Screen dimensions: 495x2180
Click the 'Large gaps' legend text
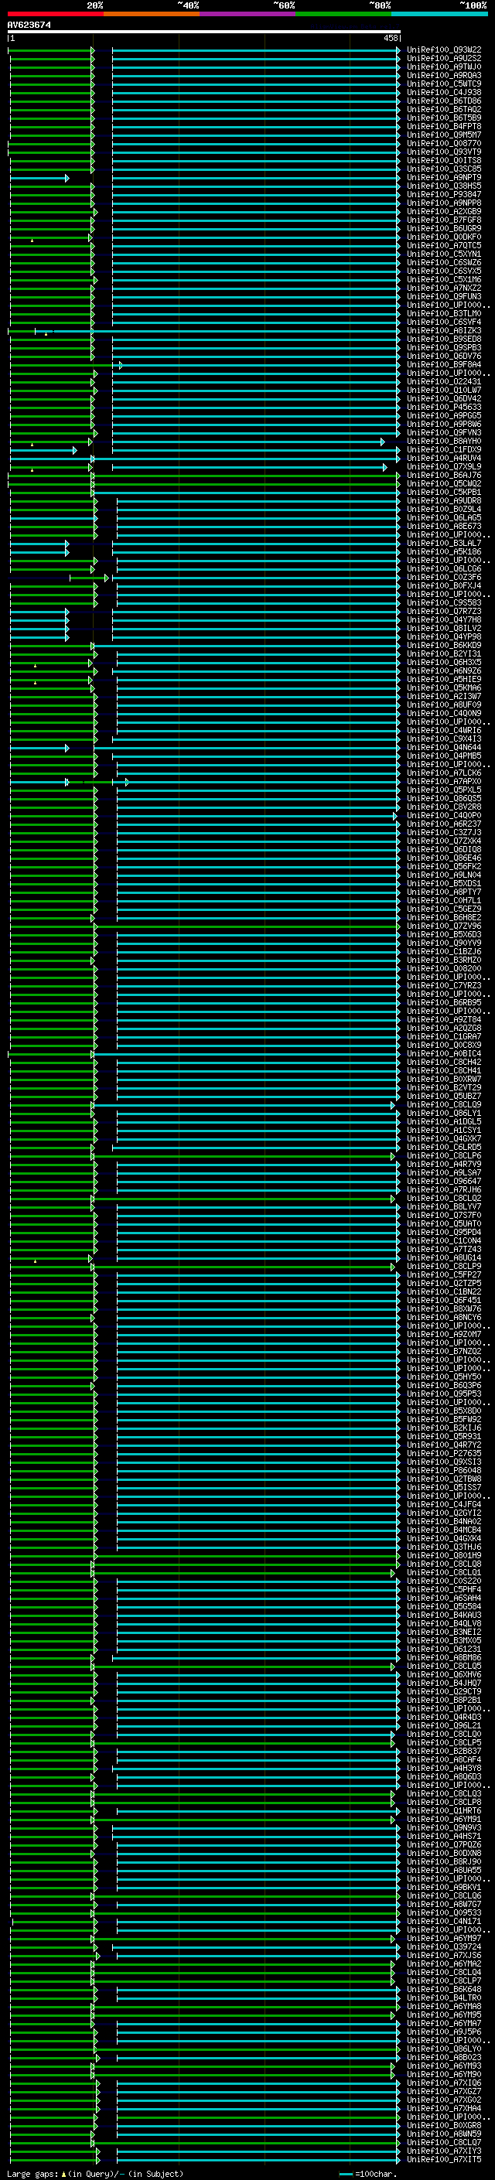coord(33,2174)
